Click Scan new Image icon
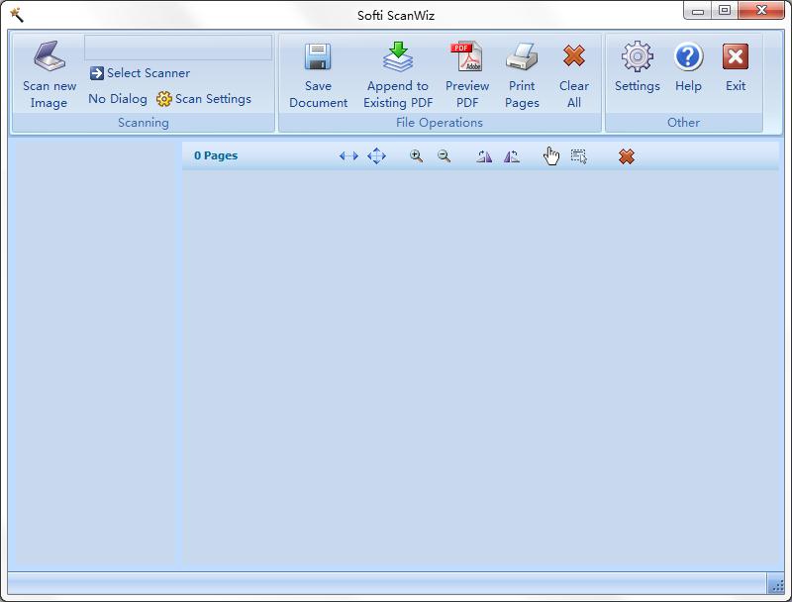This screenshot has width=792, height=602. (49, 59)
